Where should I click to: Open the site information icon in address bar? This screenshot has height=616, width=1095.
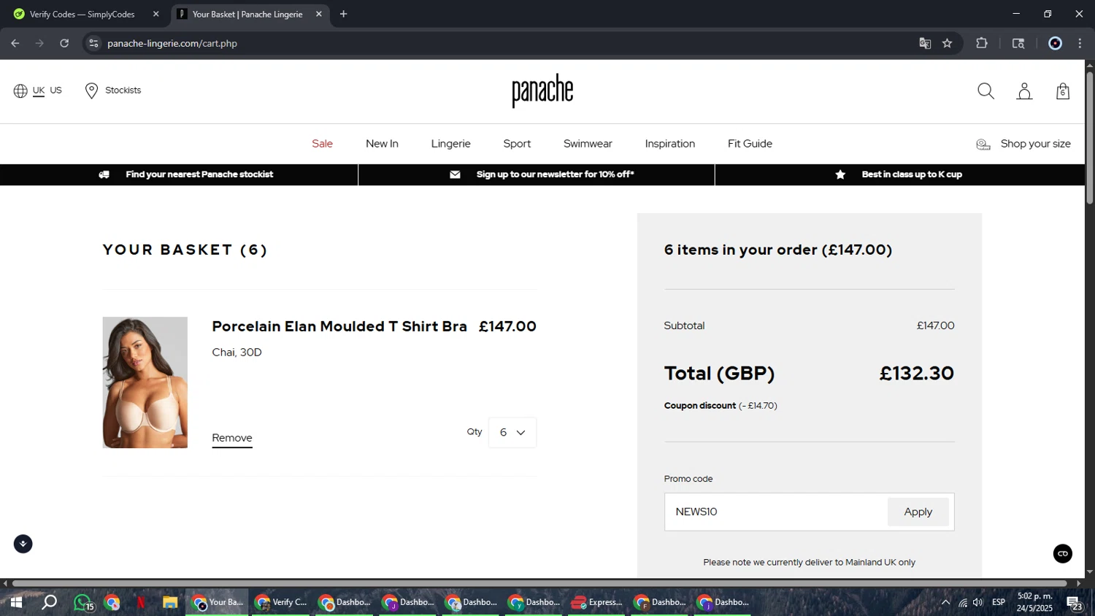pos(93,43)
